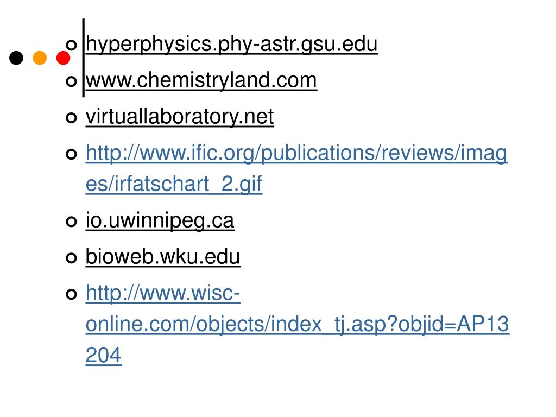Select the bullet beside io.uwinnipeg.ca

(x=71, y=222)
